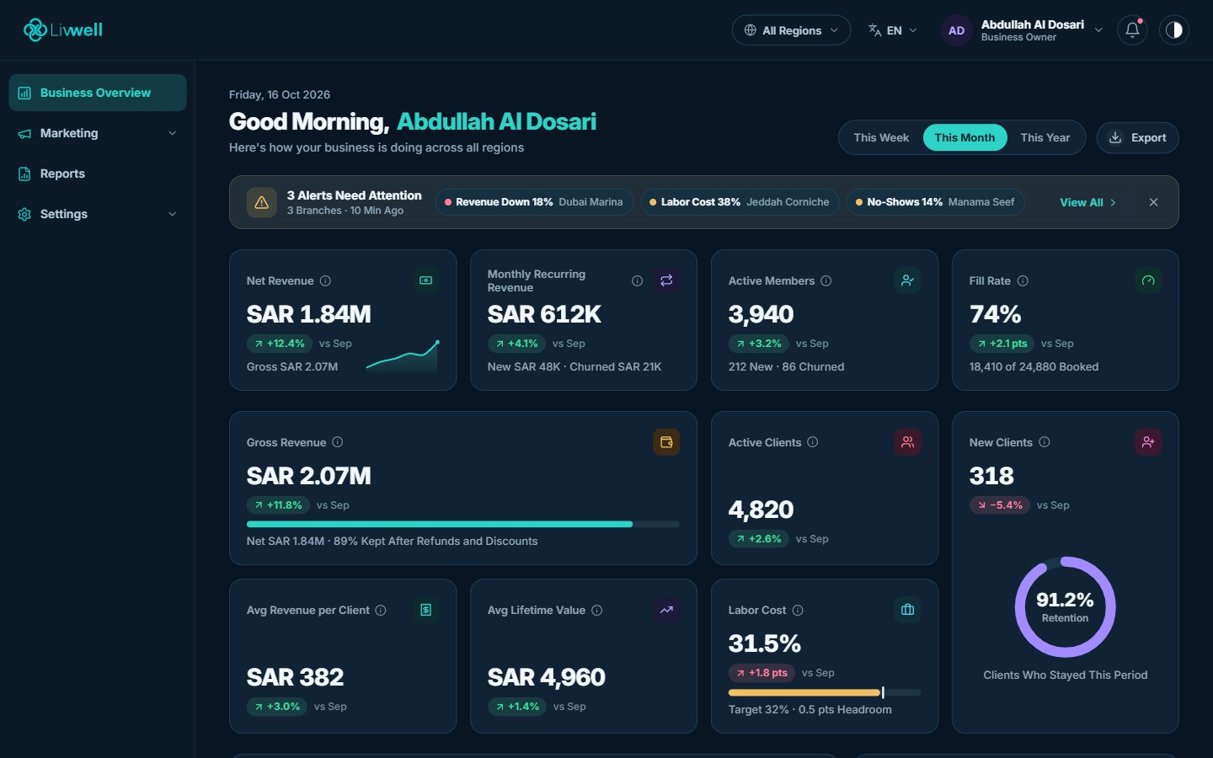This screenshot has width=1213, height=758.
Task: Open the Revenue Down 18% Dubai Marina alert
Action: click(x=534, y=202)
